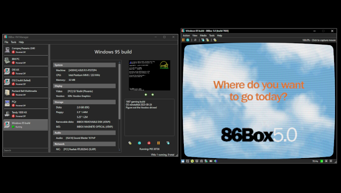
Task: Select the OS/2 build (failed) machine
Action: pos(25,82)
